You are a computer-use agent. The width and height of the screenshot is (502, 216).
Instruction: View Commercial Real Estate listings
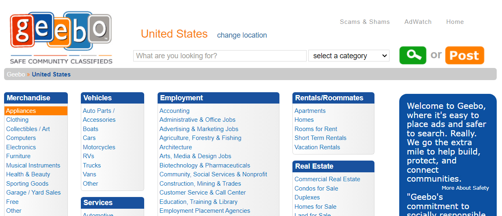[327, 179]
